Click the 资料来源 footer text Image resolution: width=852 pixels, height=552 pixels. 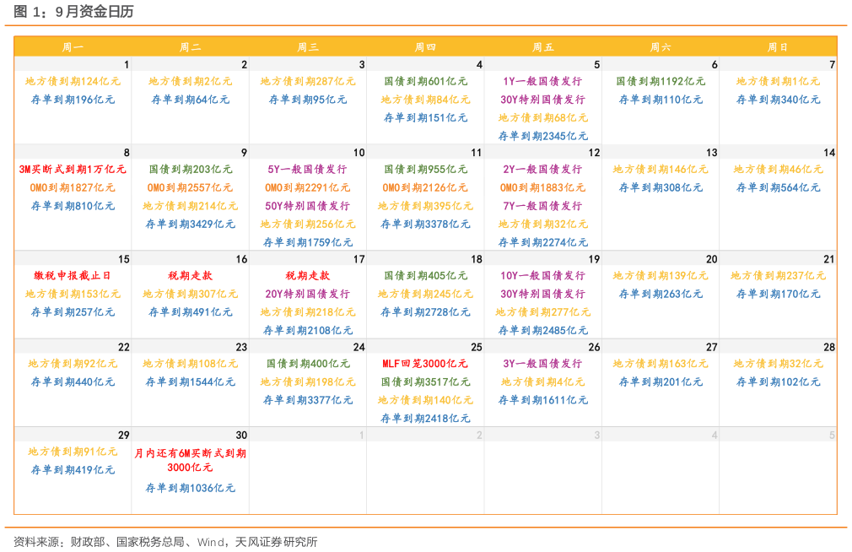165,541
